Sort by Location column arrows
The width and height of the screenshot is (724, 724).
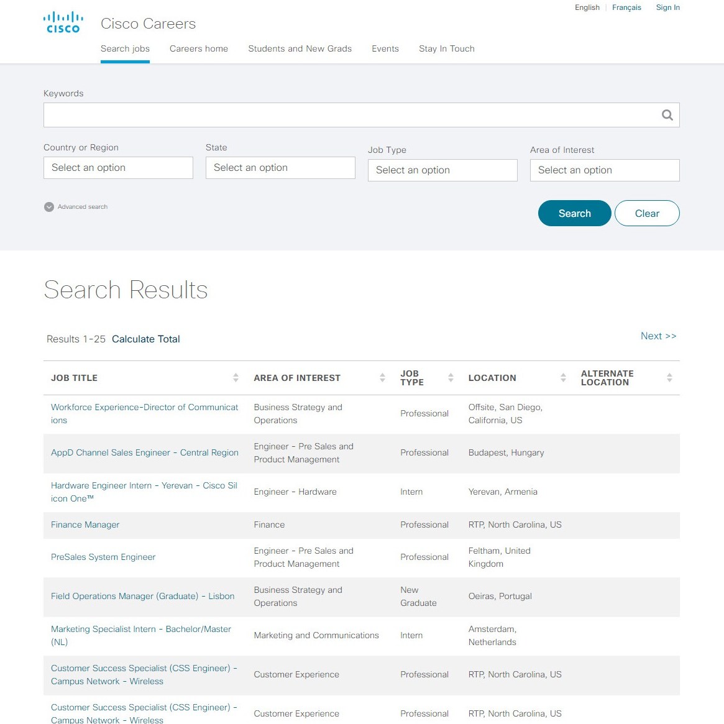pyautogui.click(x=563, y=378)
